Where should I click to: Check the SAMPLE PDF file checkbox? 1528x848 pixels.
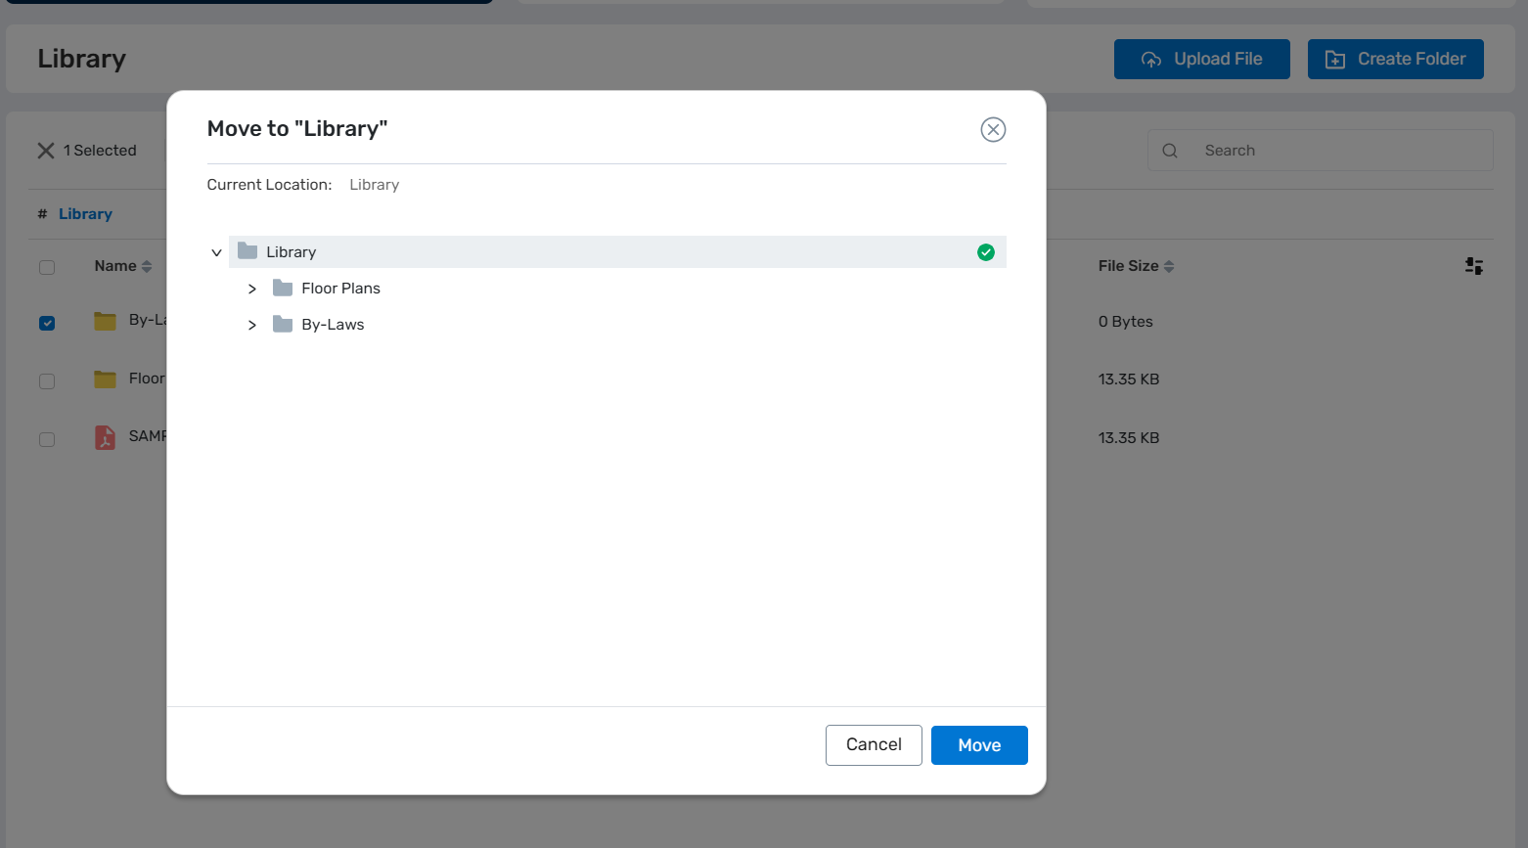(47, 439)
